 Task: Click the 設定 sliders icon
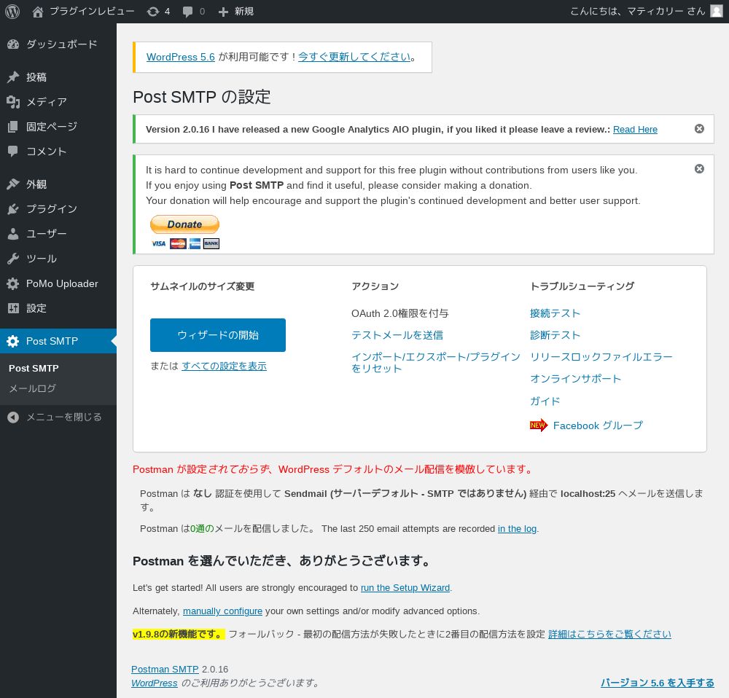(13, 308)
